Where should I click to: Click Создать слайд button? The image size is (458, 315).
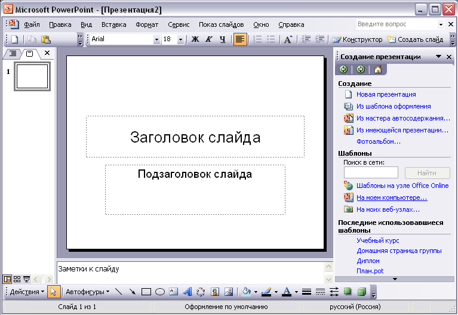pos(415,39)
